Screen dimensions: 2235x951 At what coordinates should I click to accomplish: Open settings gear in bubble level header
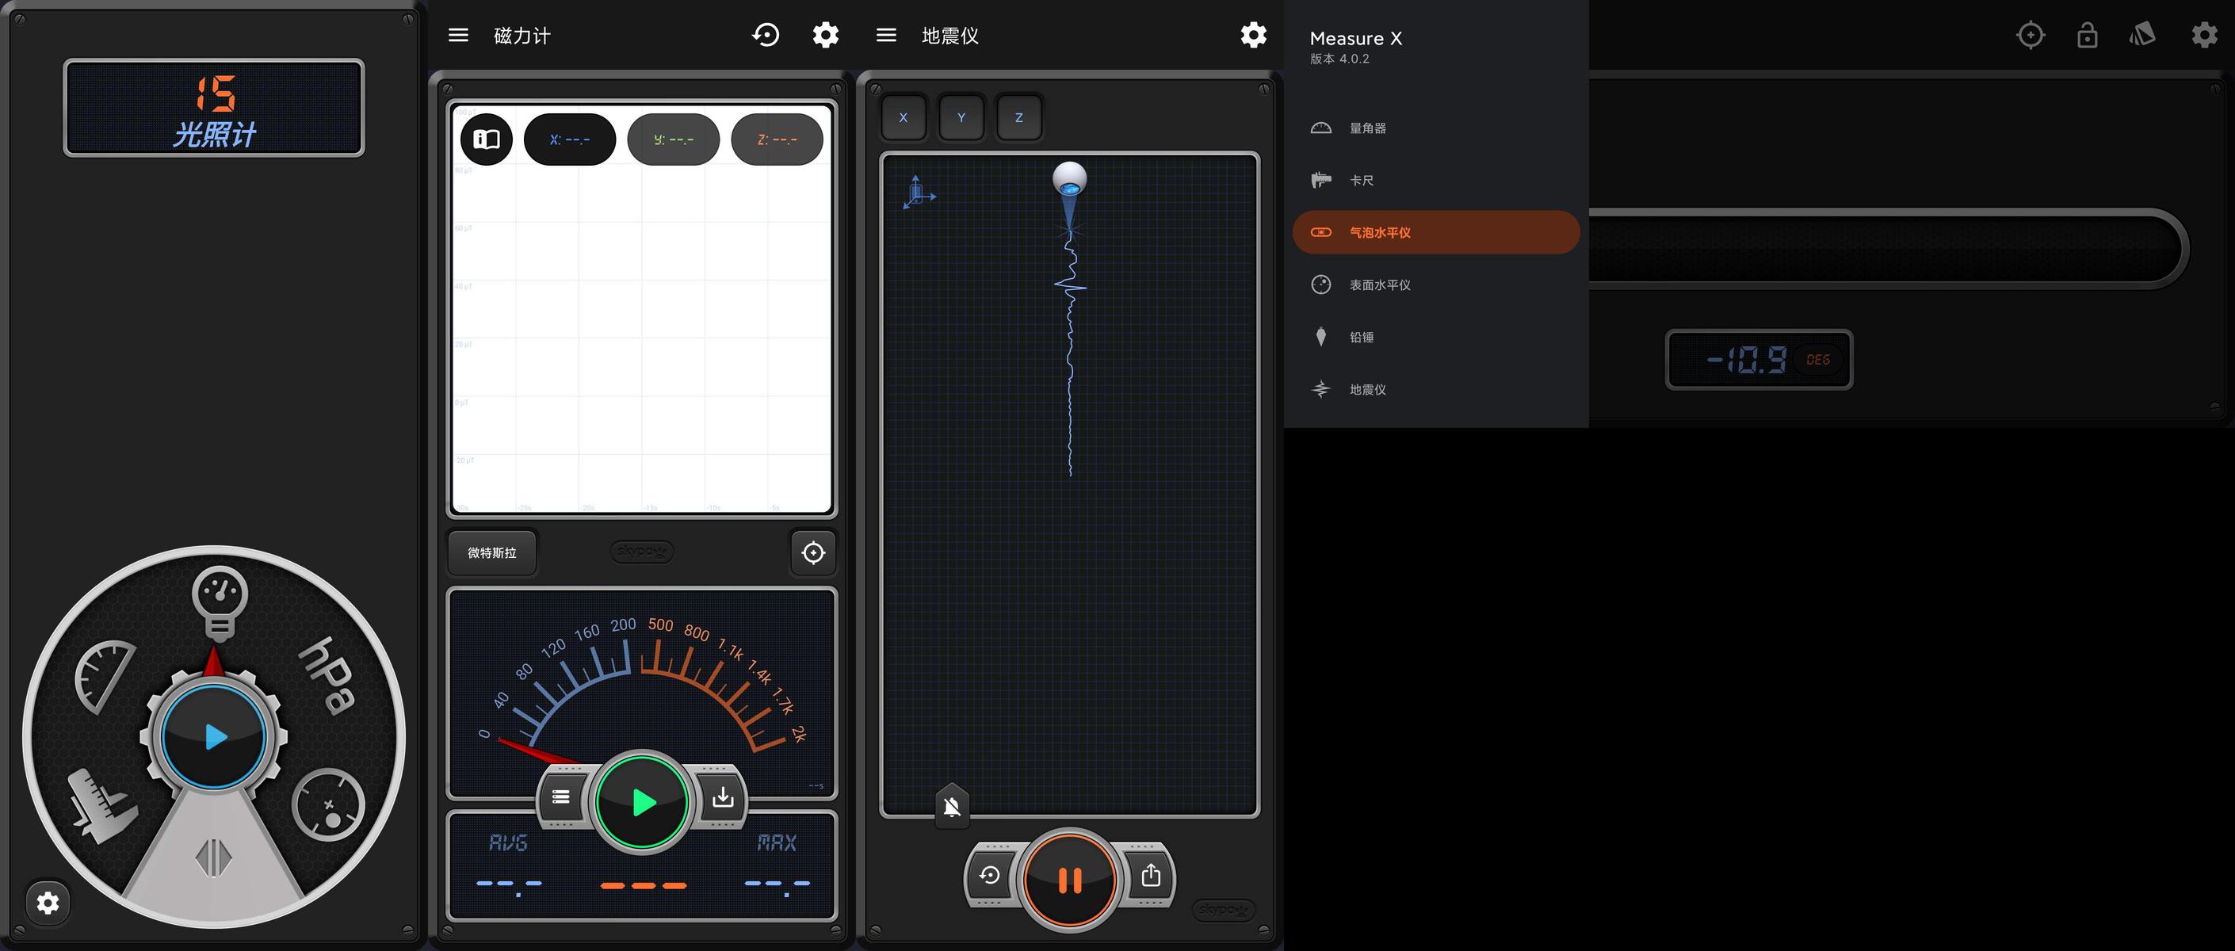(x=2204, y=35)
